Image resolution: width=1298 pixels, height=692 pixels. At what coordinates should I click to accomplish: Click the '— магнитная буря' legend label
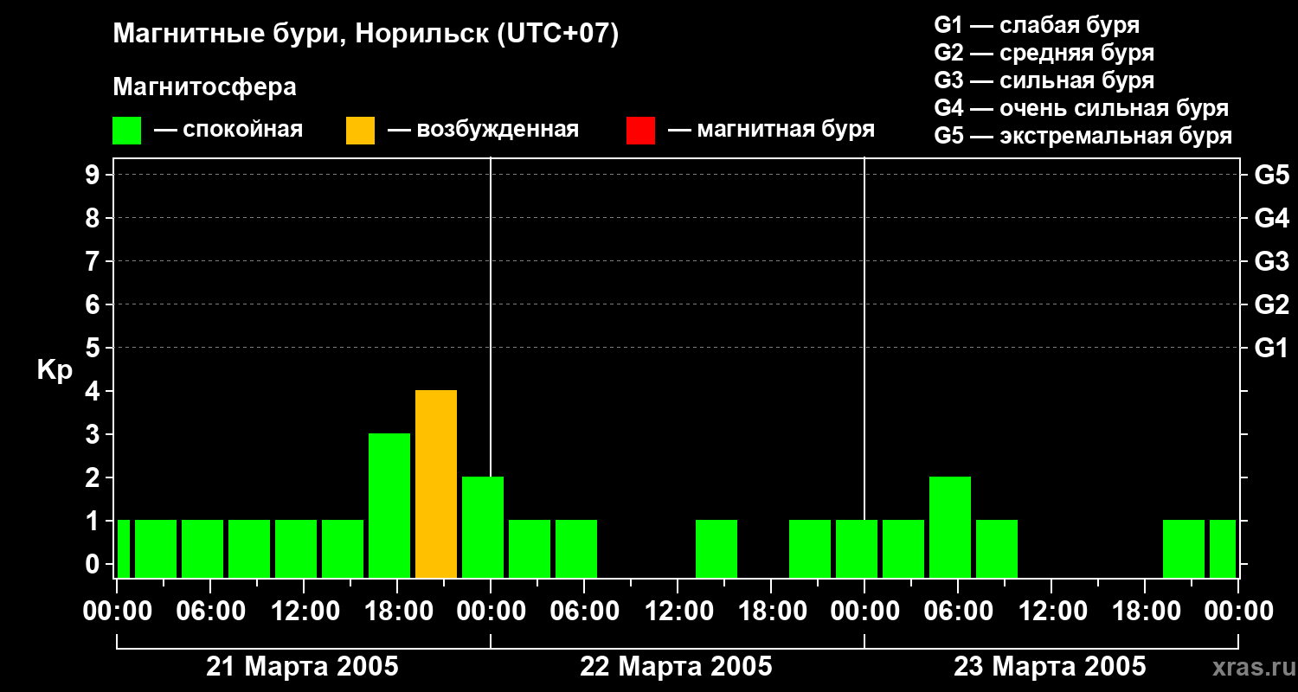[771, 131]
